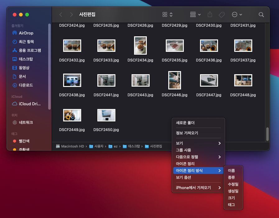
Task: Open the ellipsis action menu
Action: point(237,15)
